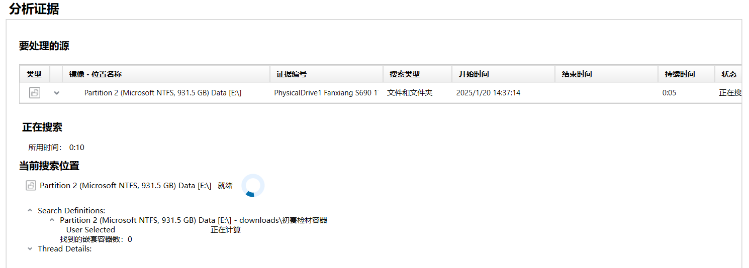
Task: Click the 就绪 status label
Action: point(225,186)
